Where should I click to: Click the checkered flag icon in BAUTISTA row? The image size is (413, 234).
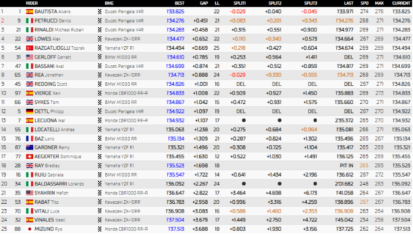pos(99,12)
